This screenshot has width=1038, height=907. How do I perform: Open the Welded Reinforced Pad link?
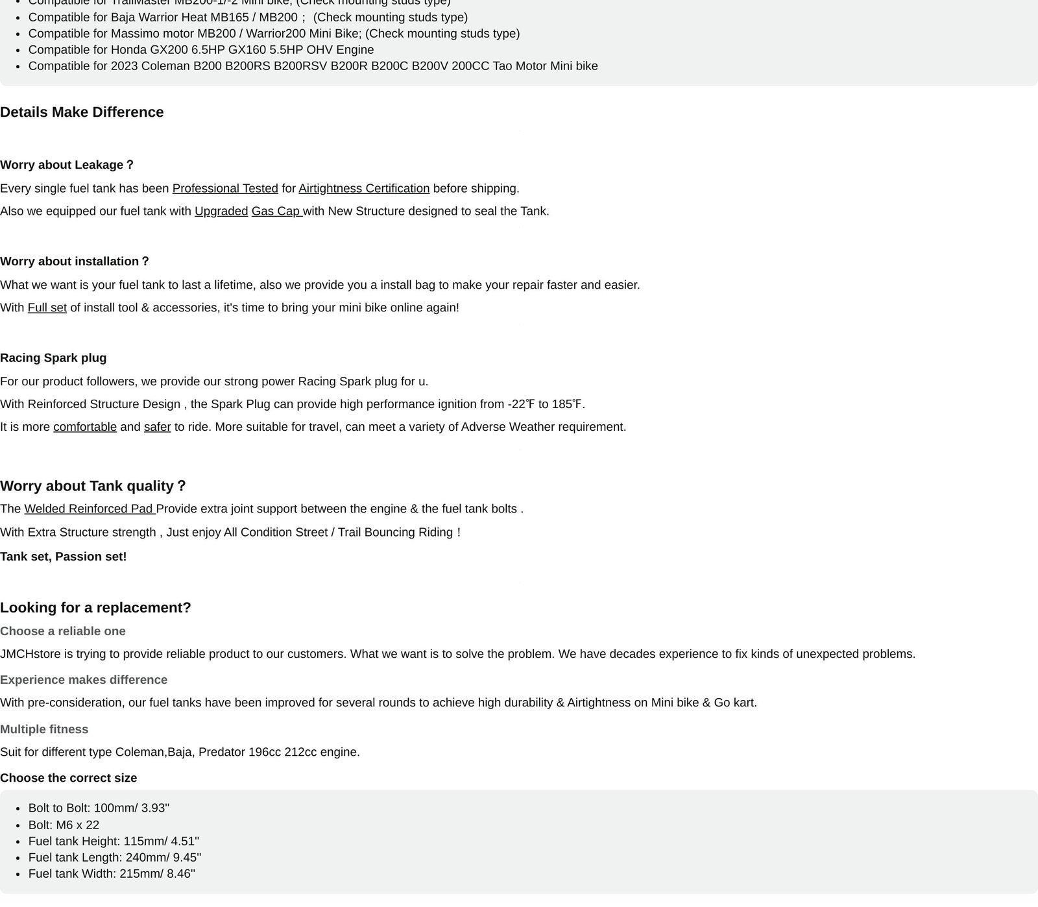[90, 509]
